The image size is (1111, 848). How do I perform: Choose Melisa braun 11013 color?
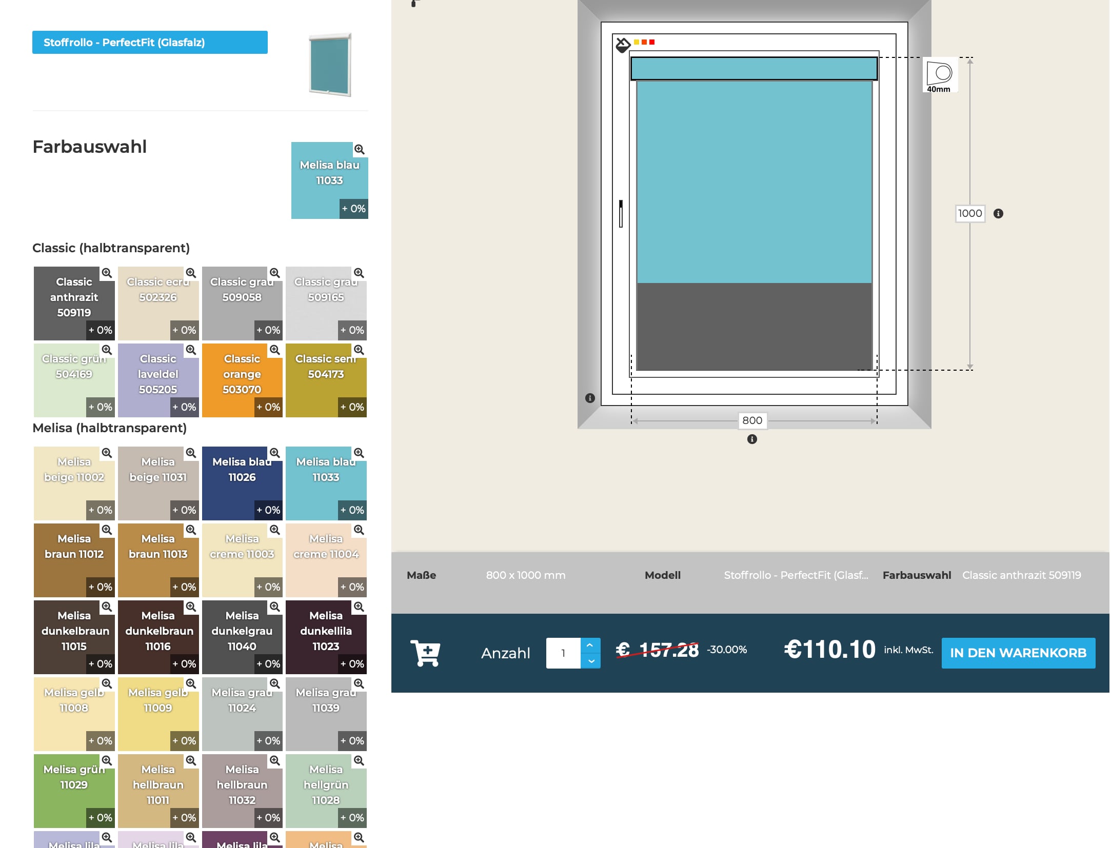pyautogui.click(x=158, y=560)
